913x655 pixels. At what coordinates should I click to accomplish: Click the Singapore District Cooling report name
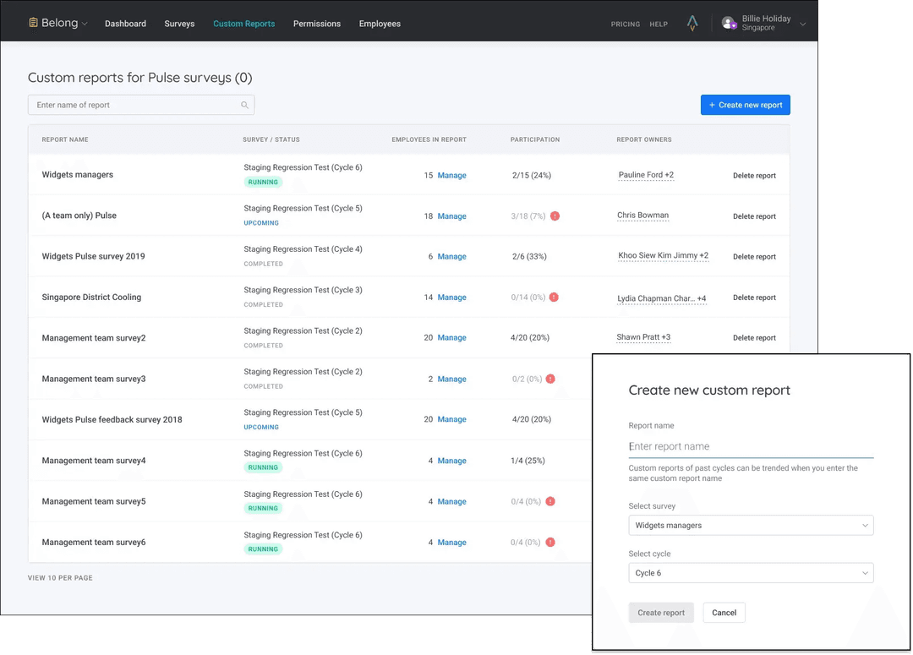(x=91, y=297)
